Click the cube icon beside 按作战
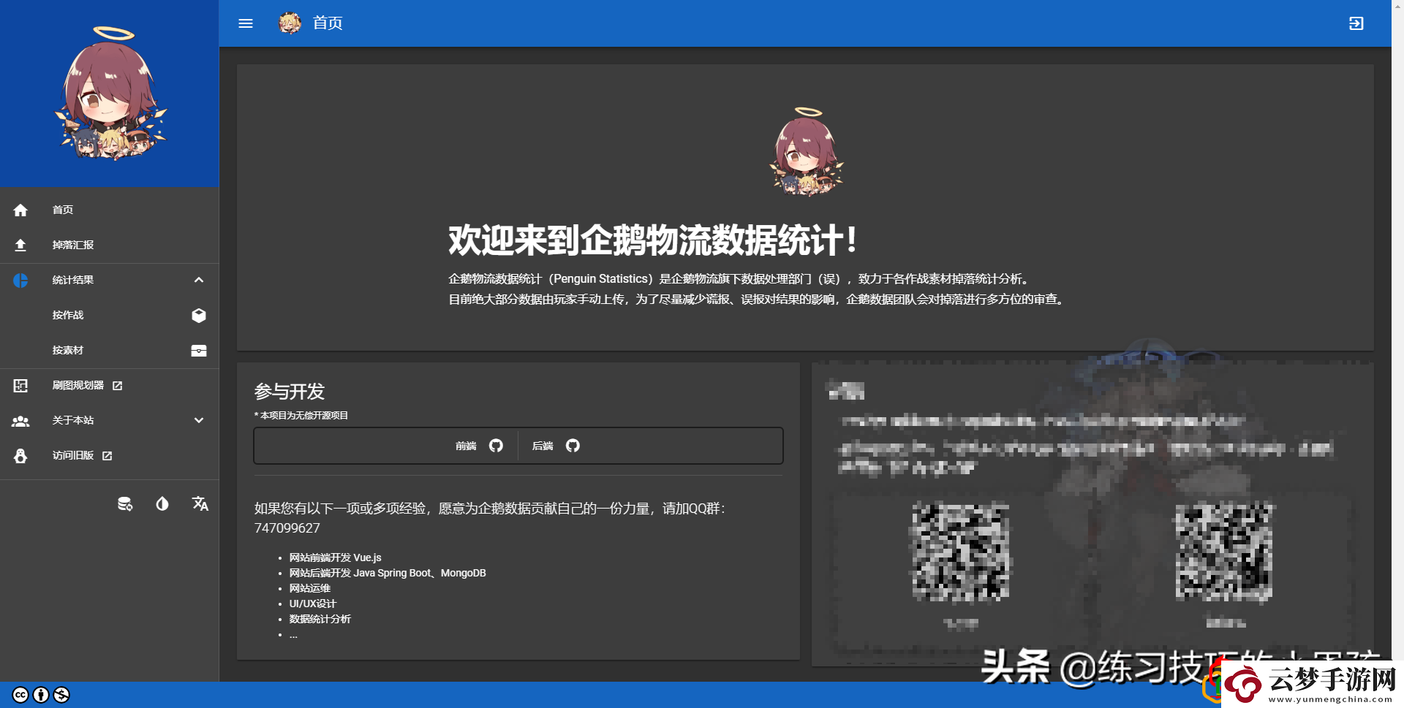1404x708 pixels. click(199, 315)
